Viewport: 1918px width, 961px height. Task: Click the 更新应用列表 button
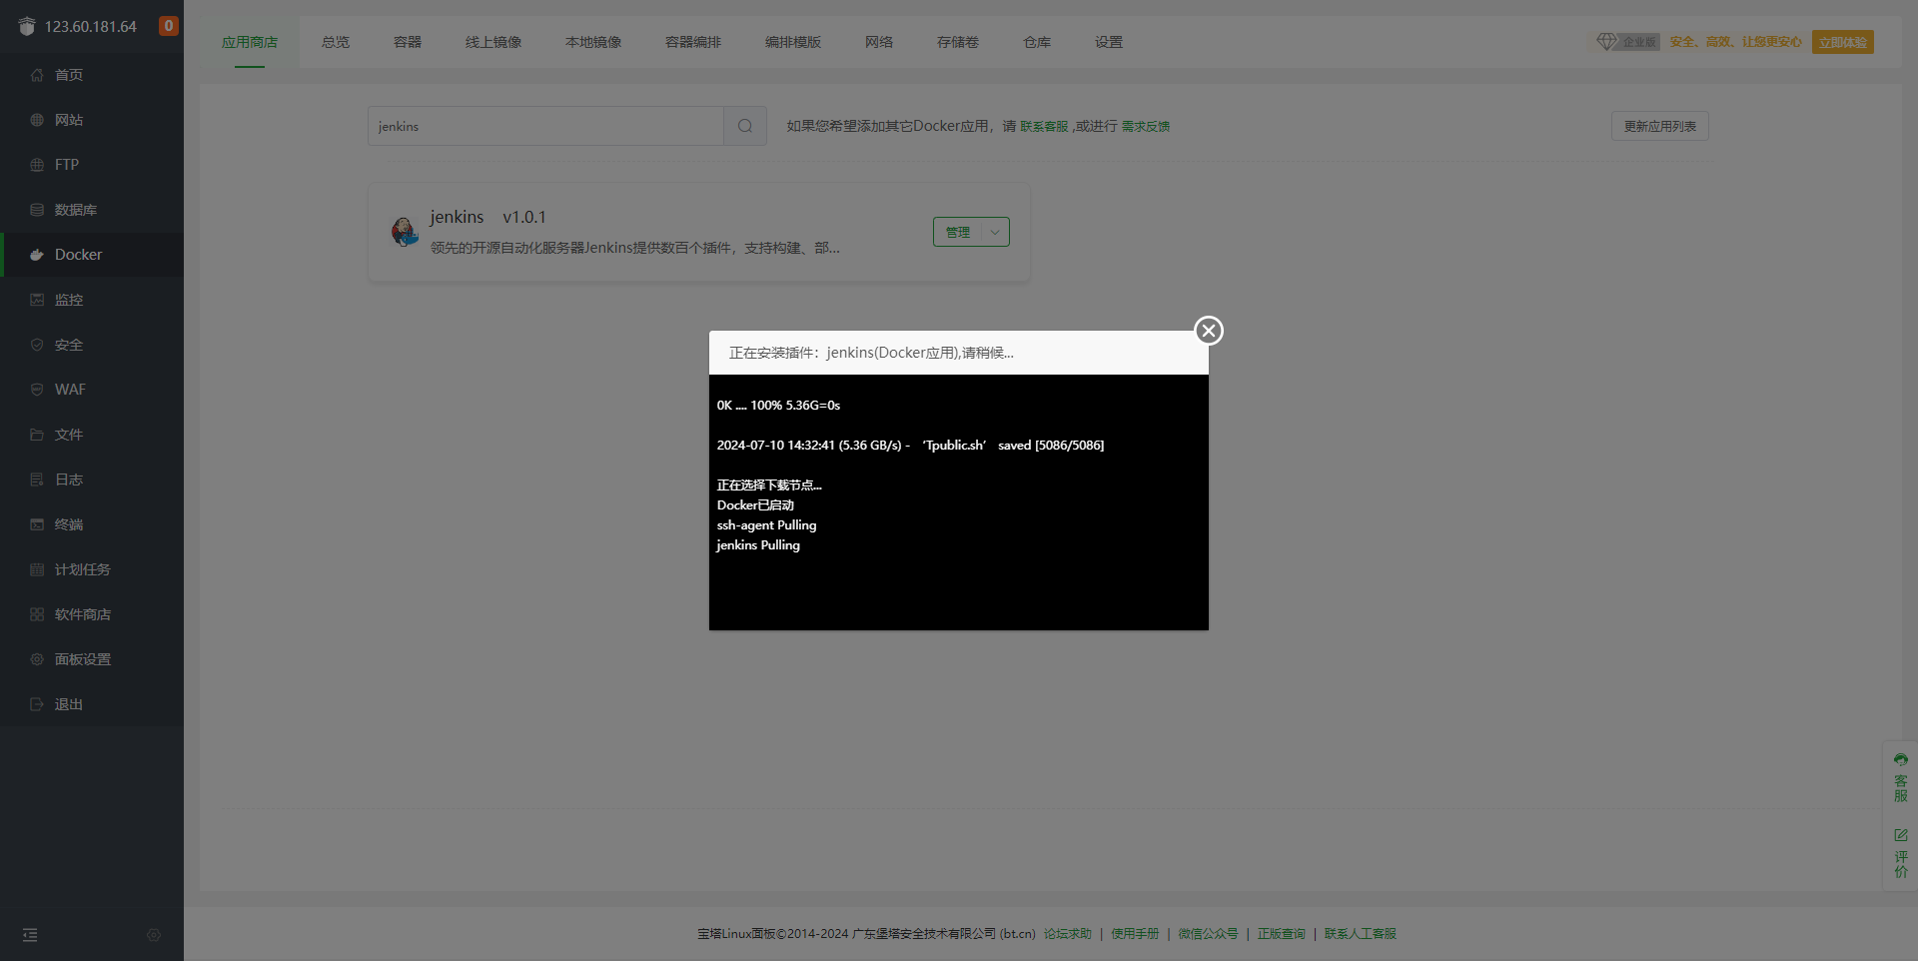[x=1660, y=126]
